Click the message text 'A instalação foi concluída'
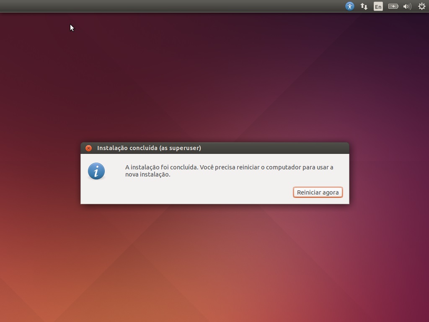Image resolution: width=429 pixels, height=322 pixels. click(161, 167)
